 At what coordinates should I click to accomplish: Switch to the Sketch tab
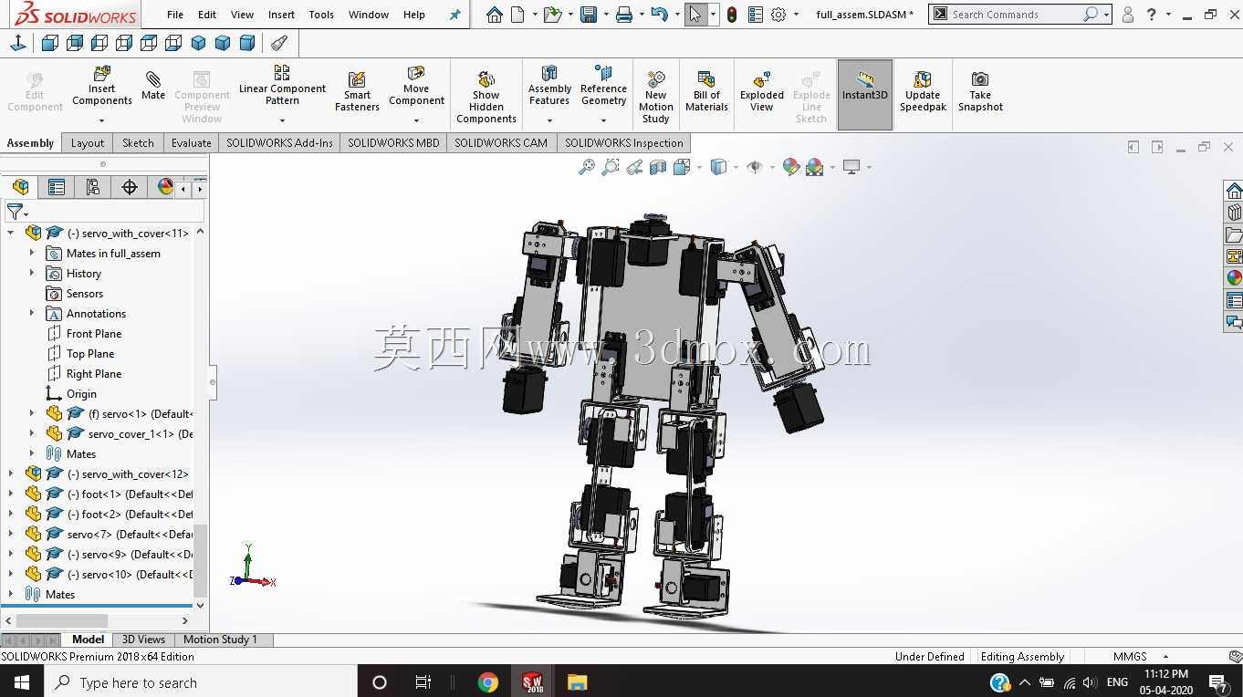(x=138, y=143)
